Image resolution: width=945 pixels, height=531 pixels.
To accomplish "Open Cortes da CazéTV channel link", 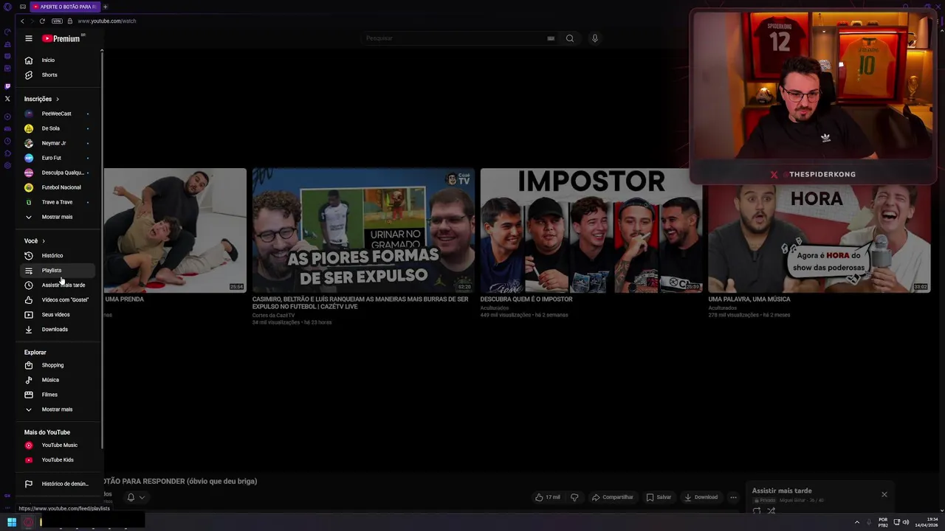I will click(273, 316).
